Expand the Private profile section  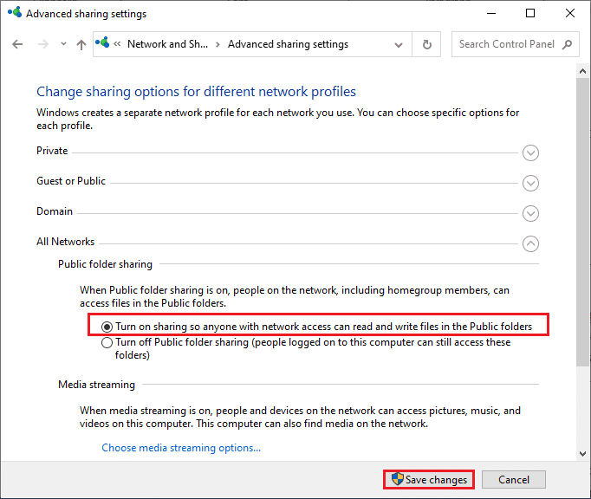click(x=531, y=153)
